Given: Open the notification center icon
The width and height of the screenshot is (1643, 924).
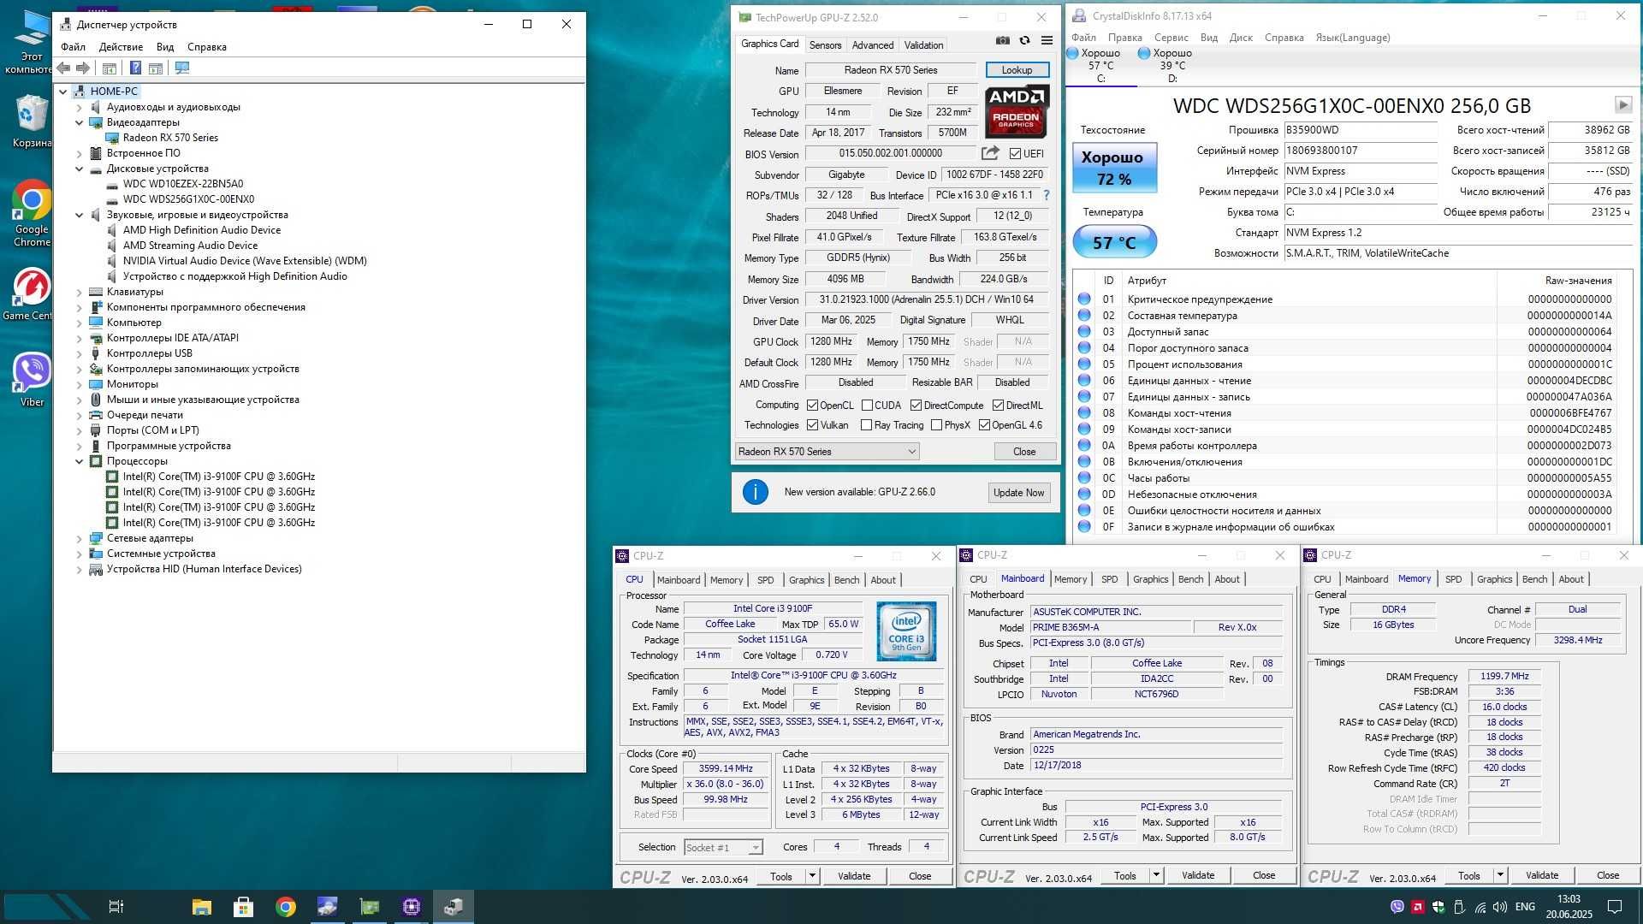Looking at the screenshot, I should [x=1615, y=907].
